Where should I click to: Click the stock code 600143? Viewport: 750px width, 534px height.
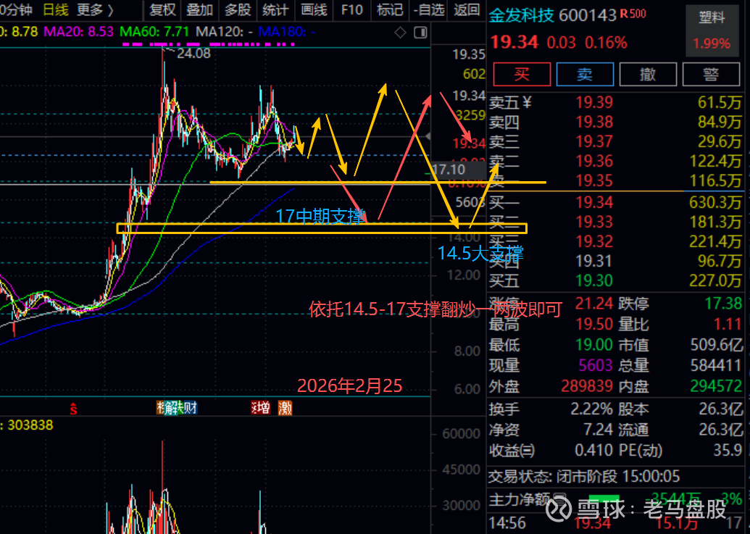(x=588, y=15)
